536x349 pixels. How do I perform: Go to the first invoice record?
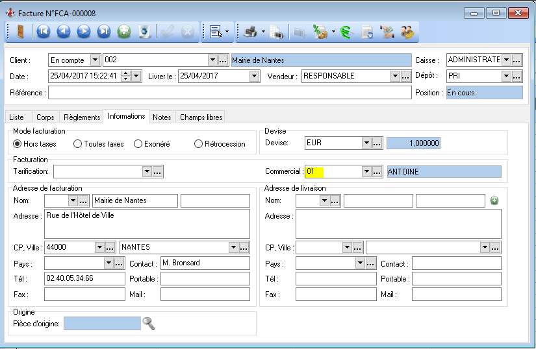click(44, 31)
